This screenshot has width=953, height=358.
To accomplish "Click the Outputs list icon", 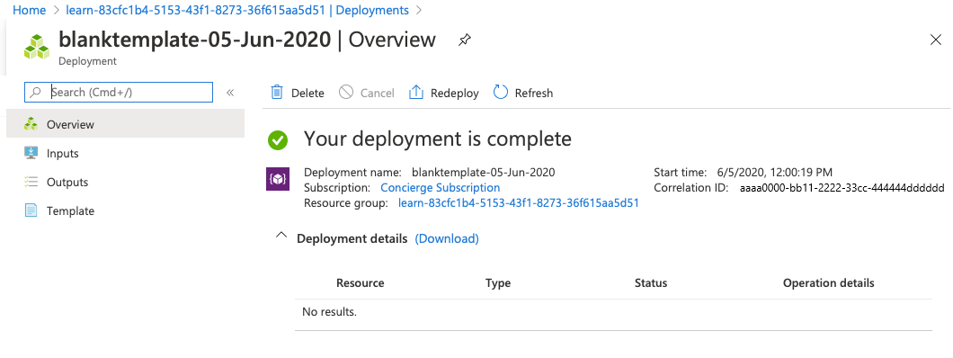I will coord(31,182).
